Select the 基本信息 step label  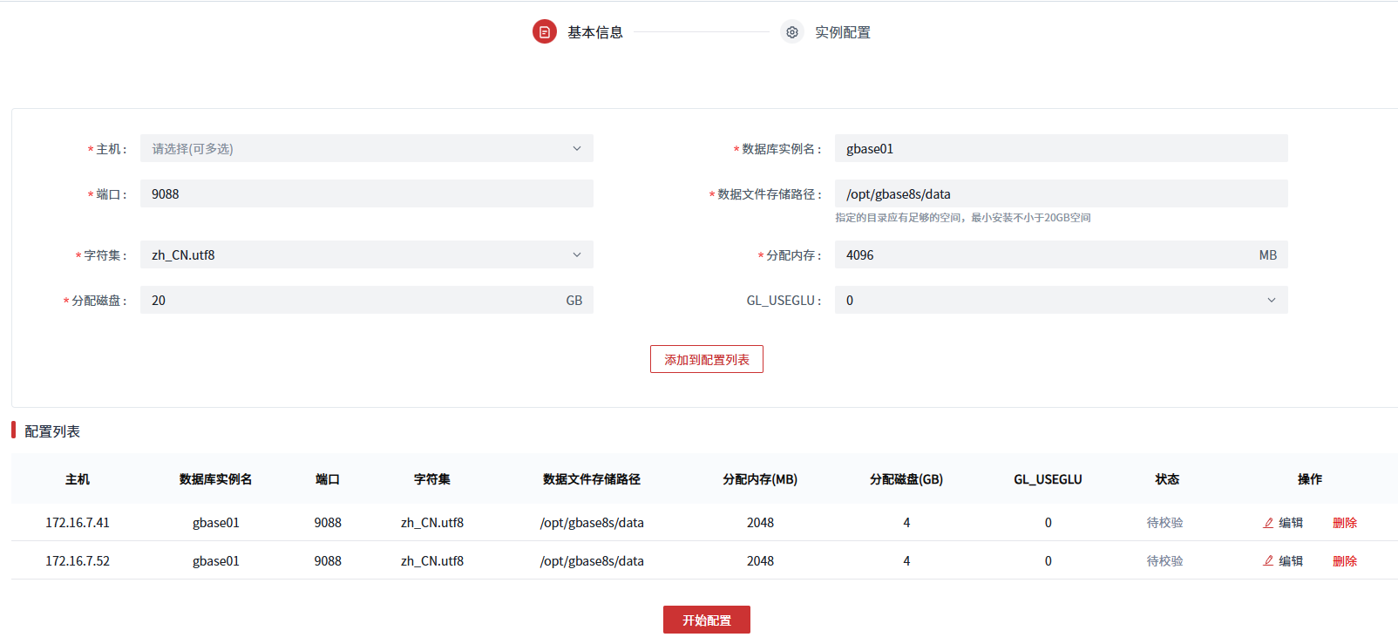594,32
